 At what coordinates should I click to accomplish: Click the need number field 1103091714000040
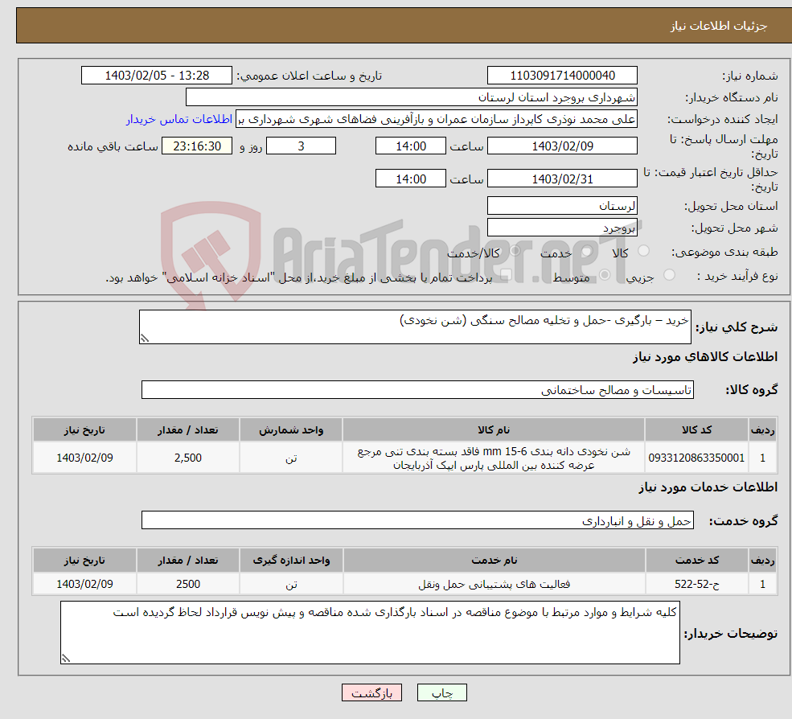pyautogui.click(x=562, y=76)
